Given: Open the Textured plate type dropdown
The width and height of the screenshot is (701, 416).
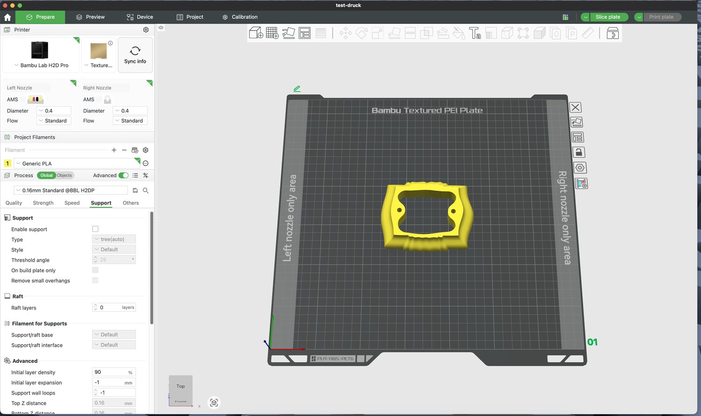Looking at the screenshot, I should [x=99, y=65].
